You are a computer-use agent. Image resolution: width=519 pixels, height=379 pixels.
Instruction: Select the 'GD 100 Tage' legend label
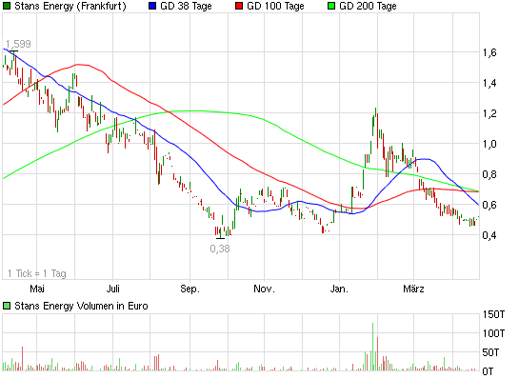click(x=275, y=7)
